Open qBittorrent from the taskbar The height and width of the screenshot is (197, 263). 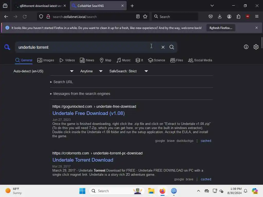[174, 191]
